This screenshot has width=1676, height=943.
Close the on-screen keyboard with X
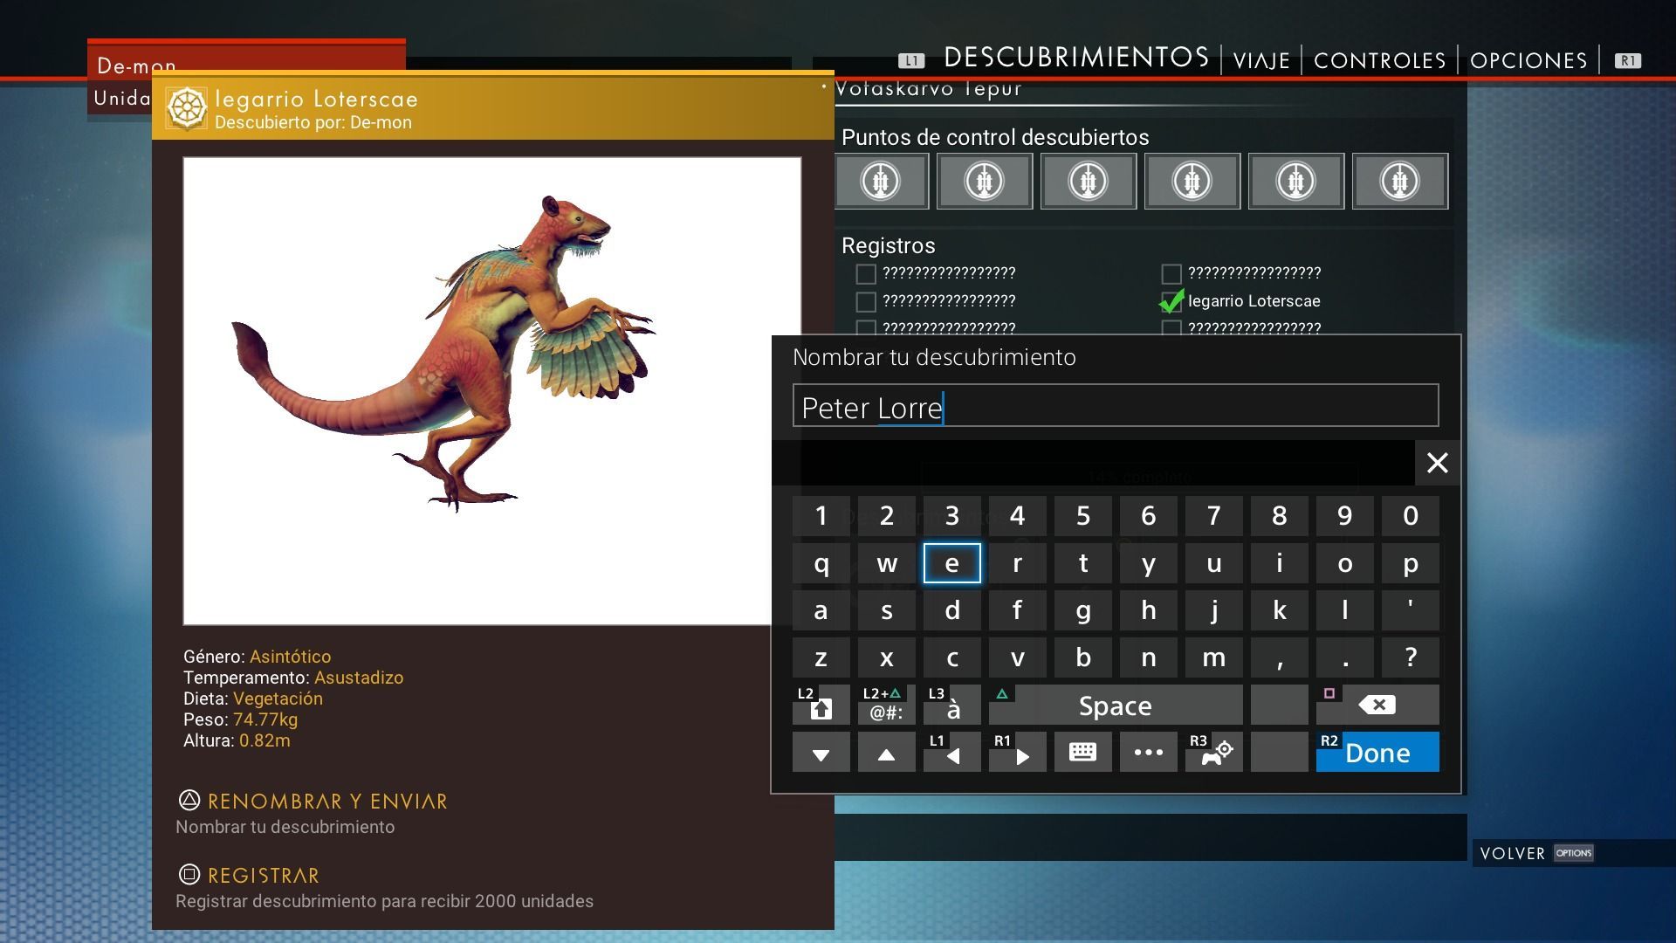click(x=1437, y=463)
